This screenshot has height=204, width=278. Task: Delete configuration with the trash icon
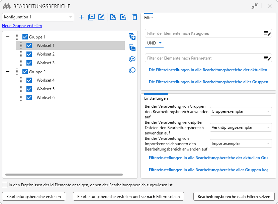(134, 17)
